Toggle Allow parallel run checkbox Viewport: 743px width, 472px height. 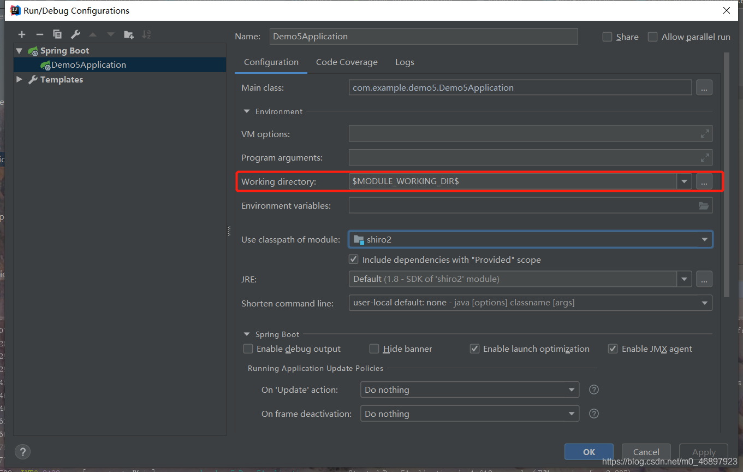(x=652, y=37)
